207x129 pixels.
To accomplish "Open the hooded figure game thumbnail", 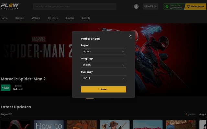I will 16,124.
